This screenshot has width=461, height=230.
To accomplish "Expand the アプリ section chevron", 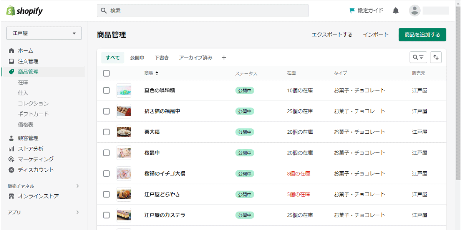I will pyautogui.click(x=77, y=212).
